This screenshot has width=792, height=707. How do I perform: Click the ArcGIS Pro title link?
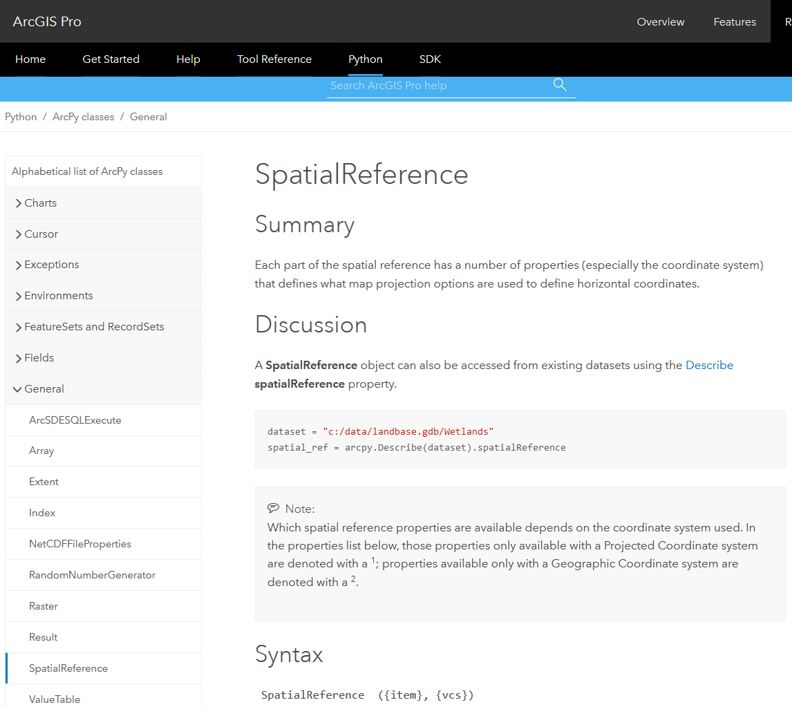coord(47,21)
